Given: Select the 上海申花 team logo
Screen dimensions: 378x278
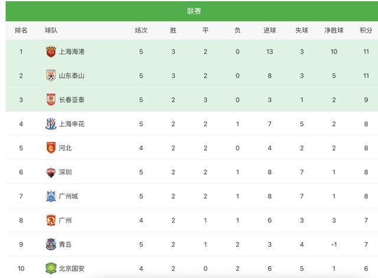Looking at the screenshot, I should [51, 124].
